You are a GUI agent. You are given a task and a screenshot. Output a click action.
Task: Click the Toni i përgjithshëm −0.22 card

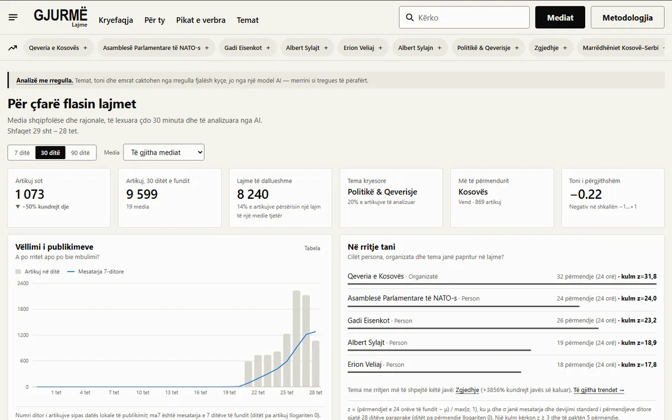[x=613, y=198]
